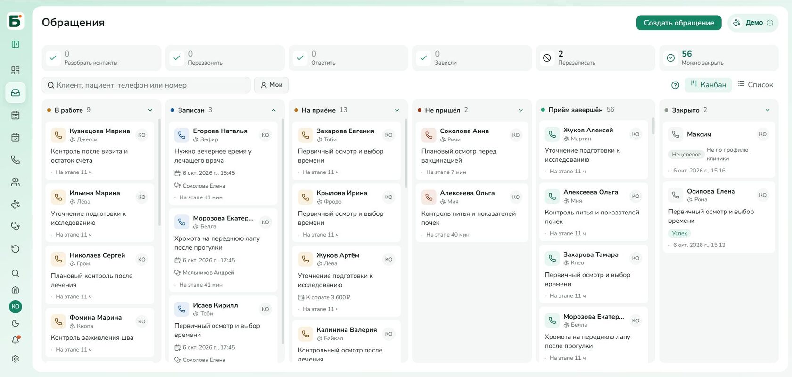Filter by the Разобрать контакты tile
This screenshot has width=792, height=377.
point(101,58)
